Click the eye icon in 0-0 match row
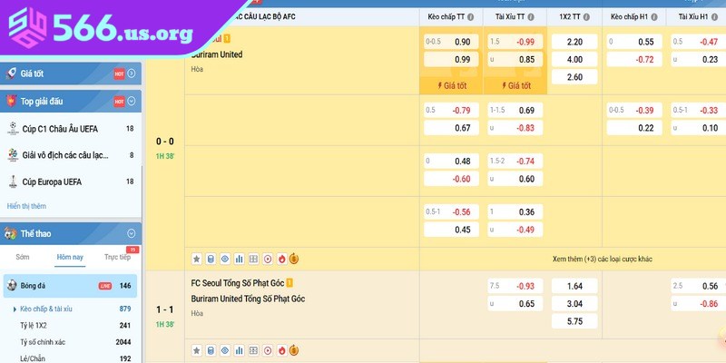726x363 pixels. click(x=225, y=259)
